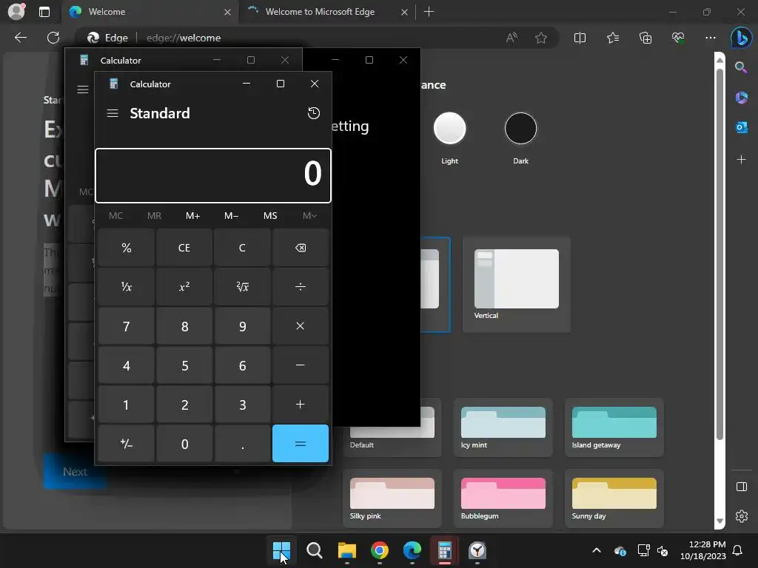Open the Bing Copilot sidebar button

(741, 38)
